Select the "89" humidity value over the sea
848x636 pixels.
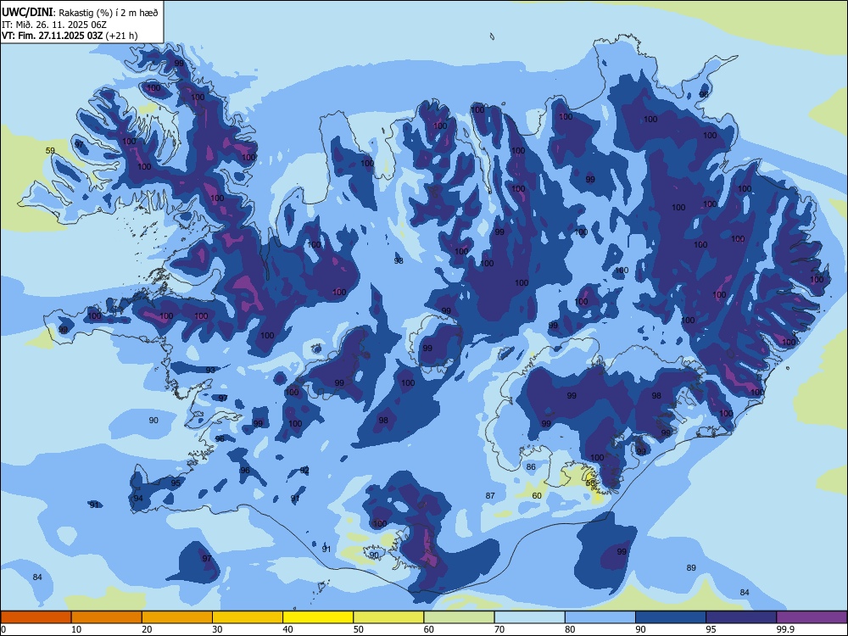click(x=691, y=567)
